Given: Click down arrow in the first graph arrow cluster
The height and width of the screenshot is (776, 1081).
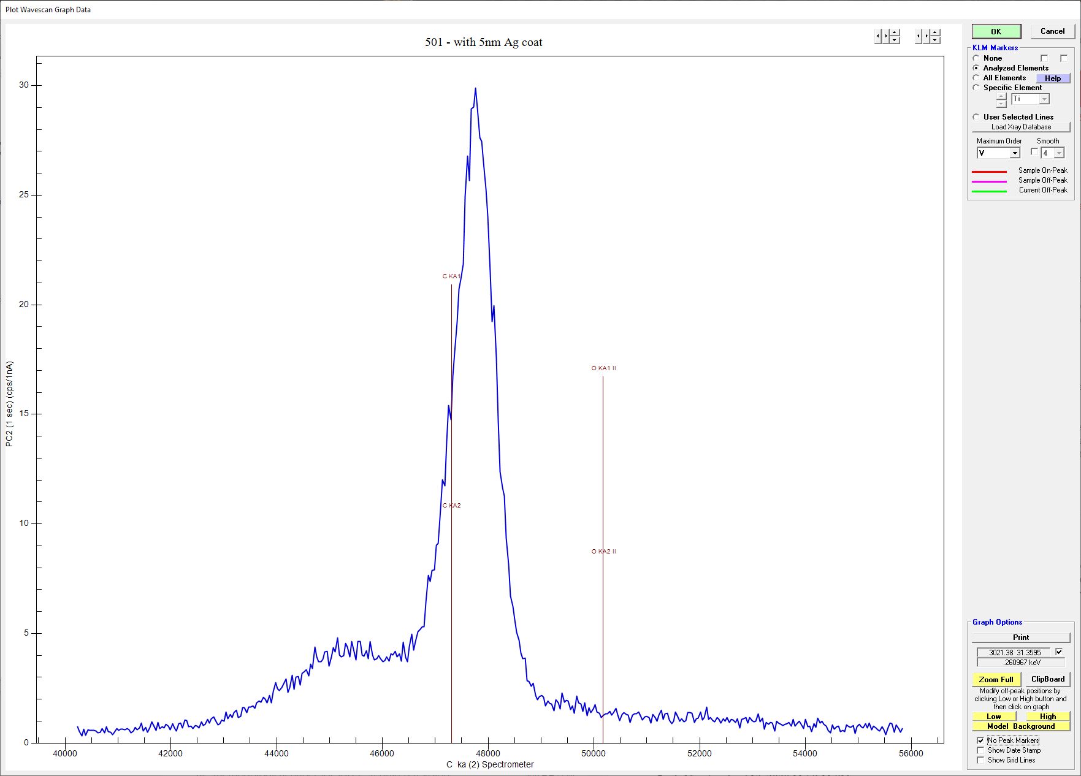Looking at the screenshot, I should click(895, 40).
